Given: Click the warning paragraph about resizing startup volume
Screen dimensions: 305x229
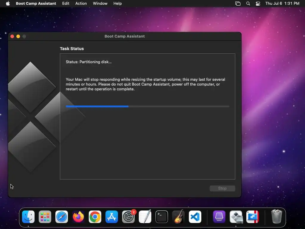Looking at the screenshot, I should tap(145, 84).
